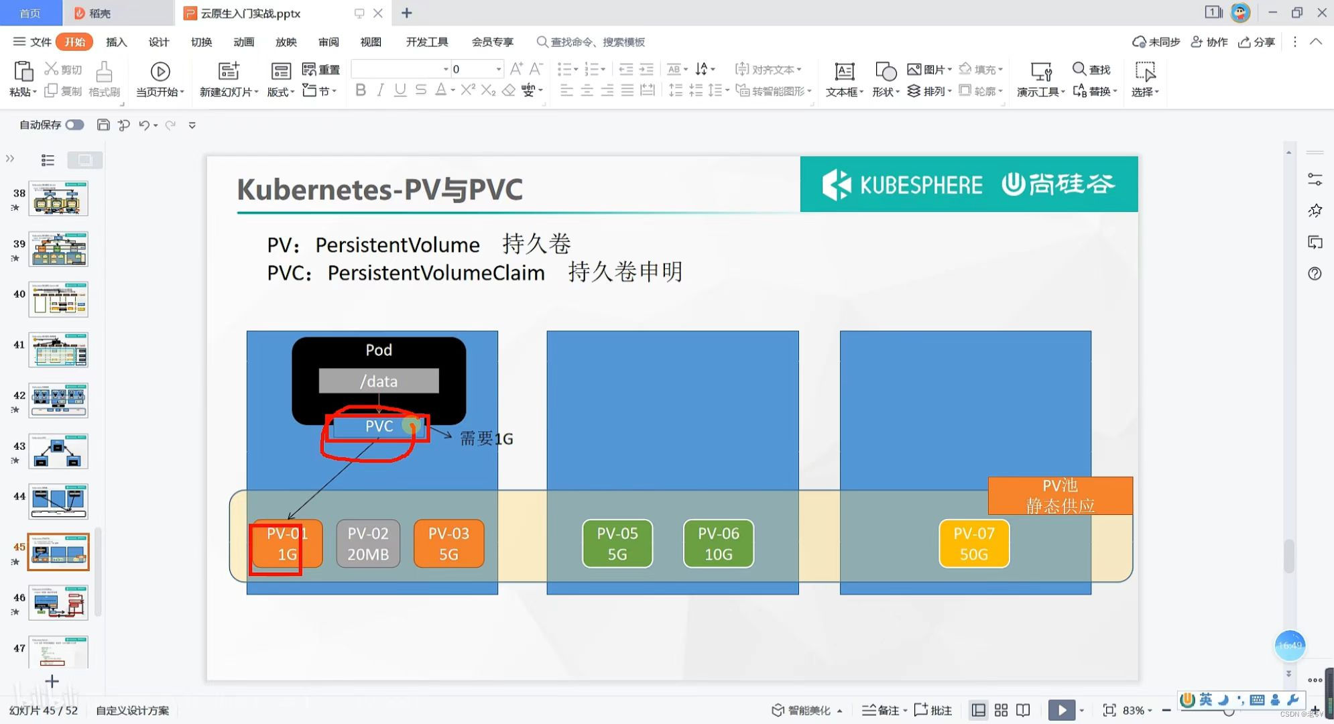The height and width of the screenshot is (724, 1334).
Task: Click the Italic formatting icon
Action: tap(380, 90)
